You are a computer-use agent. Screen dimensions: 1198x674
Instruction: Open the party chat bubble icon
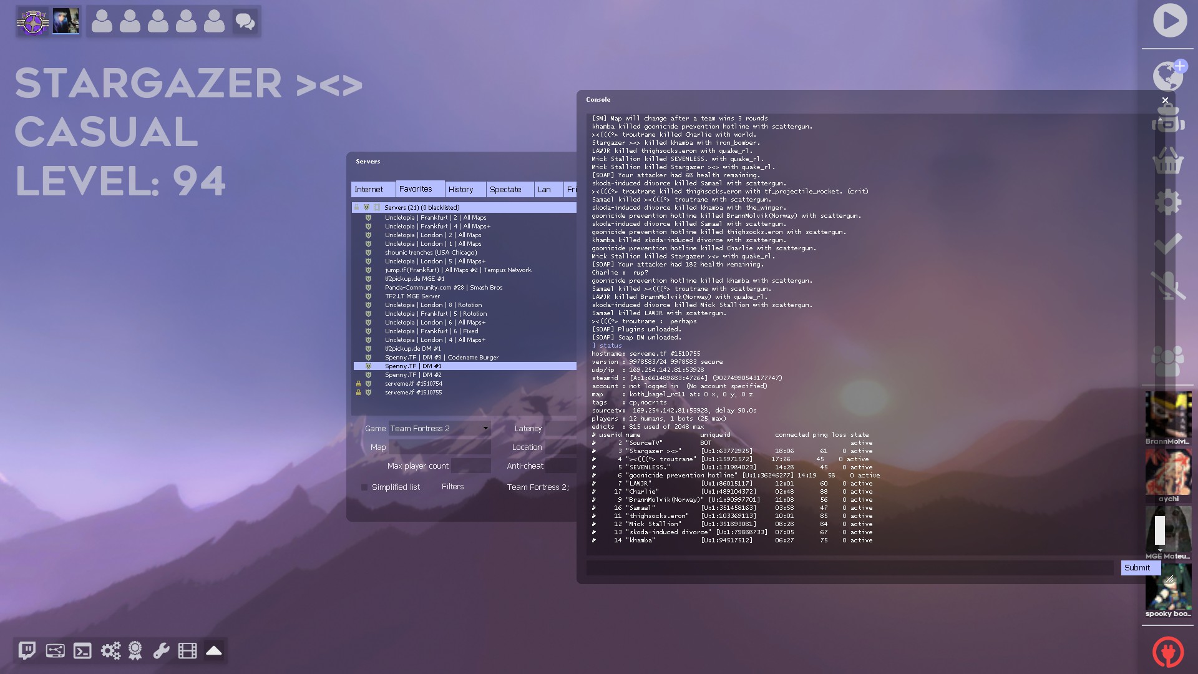pos(245,22)
